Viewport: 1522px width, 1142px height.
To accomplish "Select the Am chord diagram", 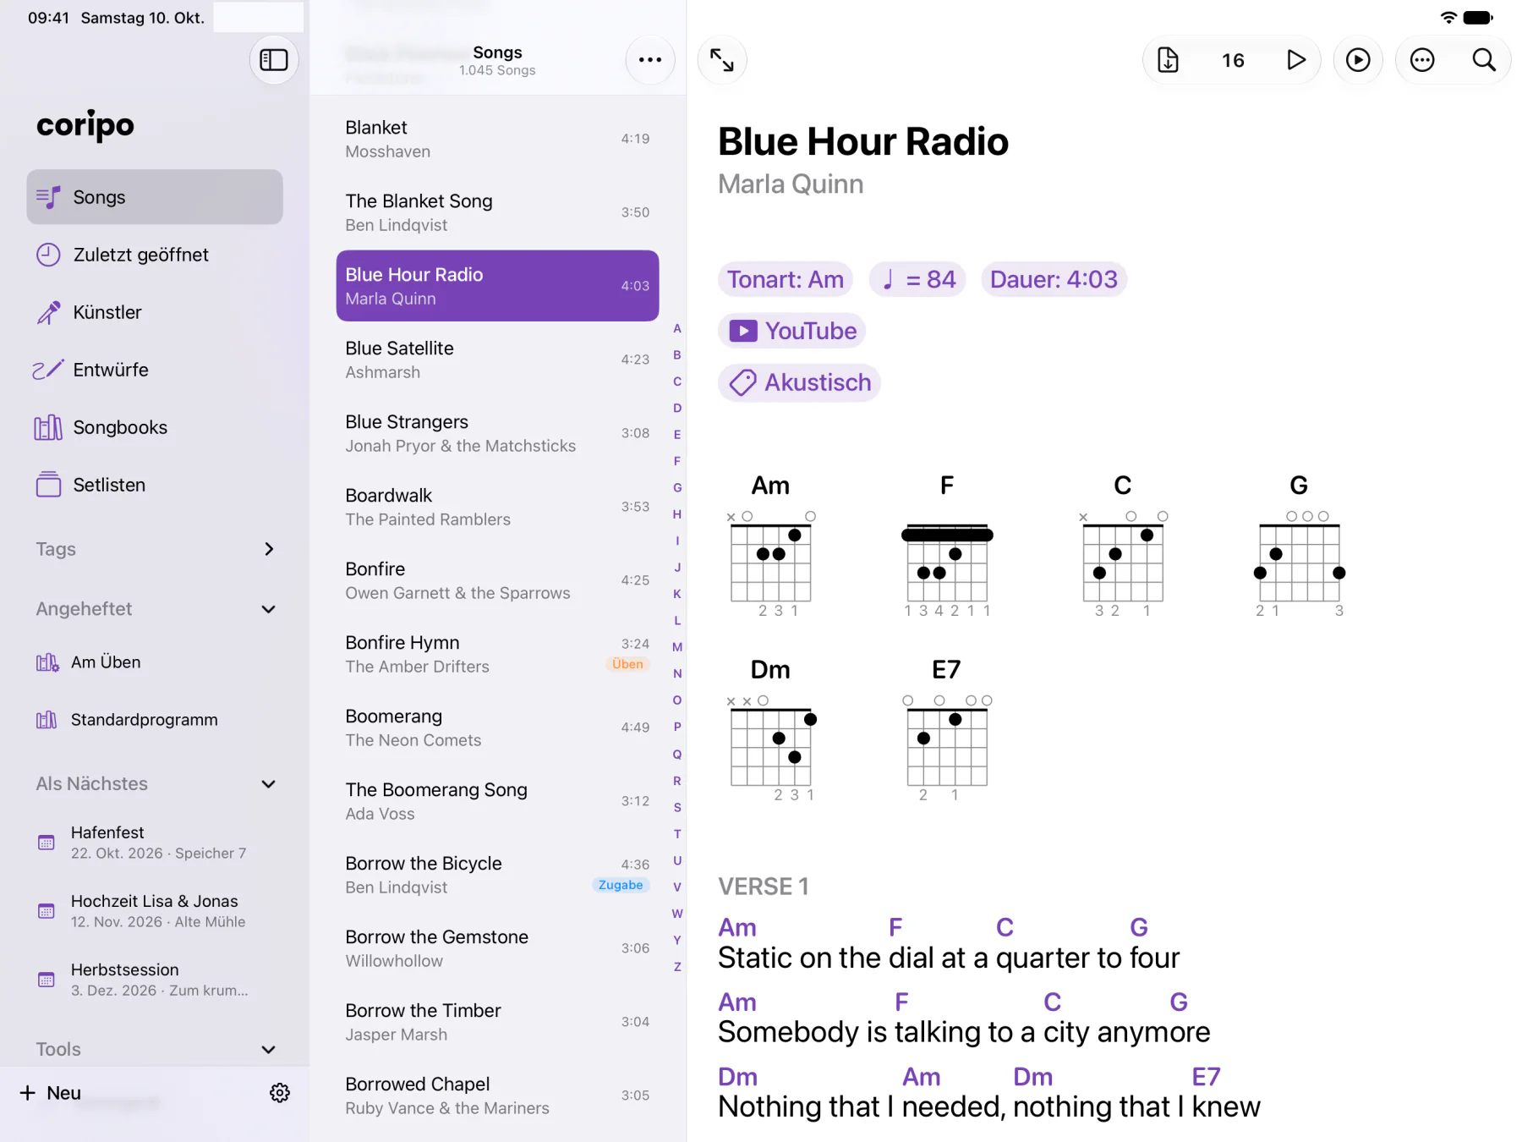I will 771,546.
